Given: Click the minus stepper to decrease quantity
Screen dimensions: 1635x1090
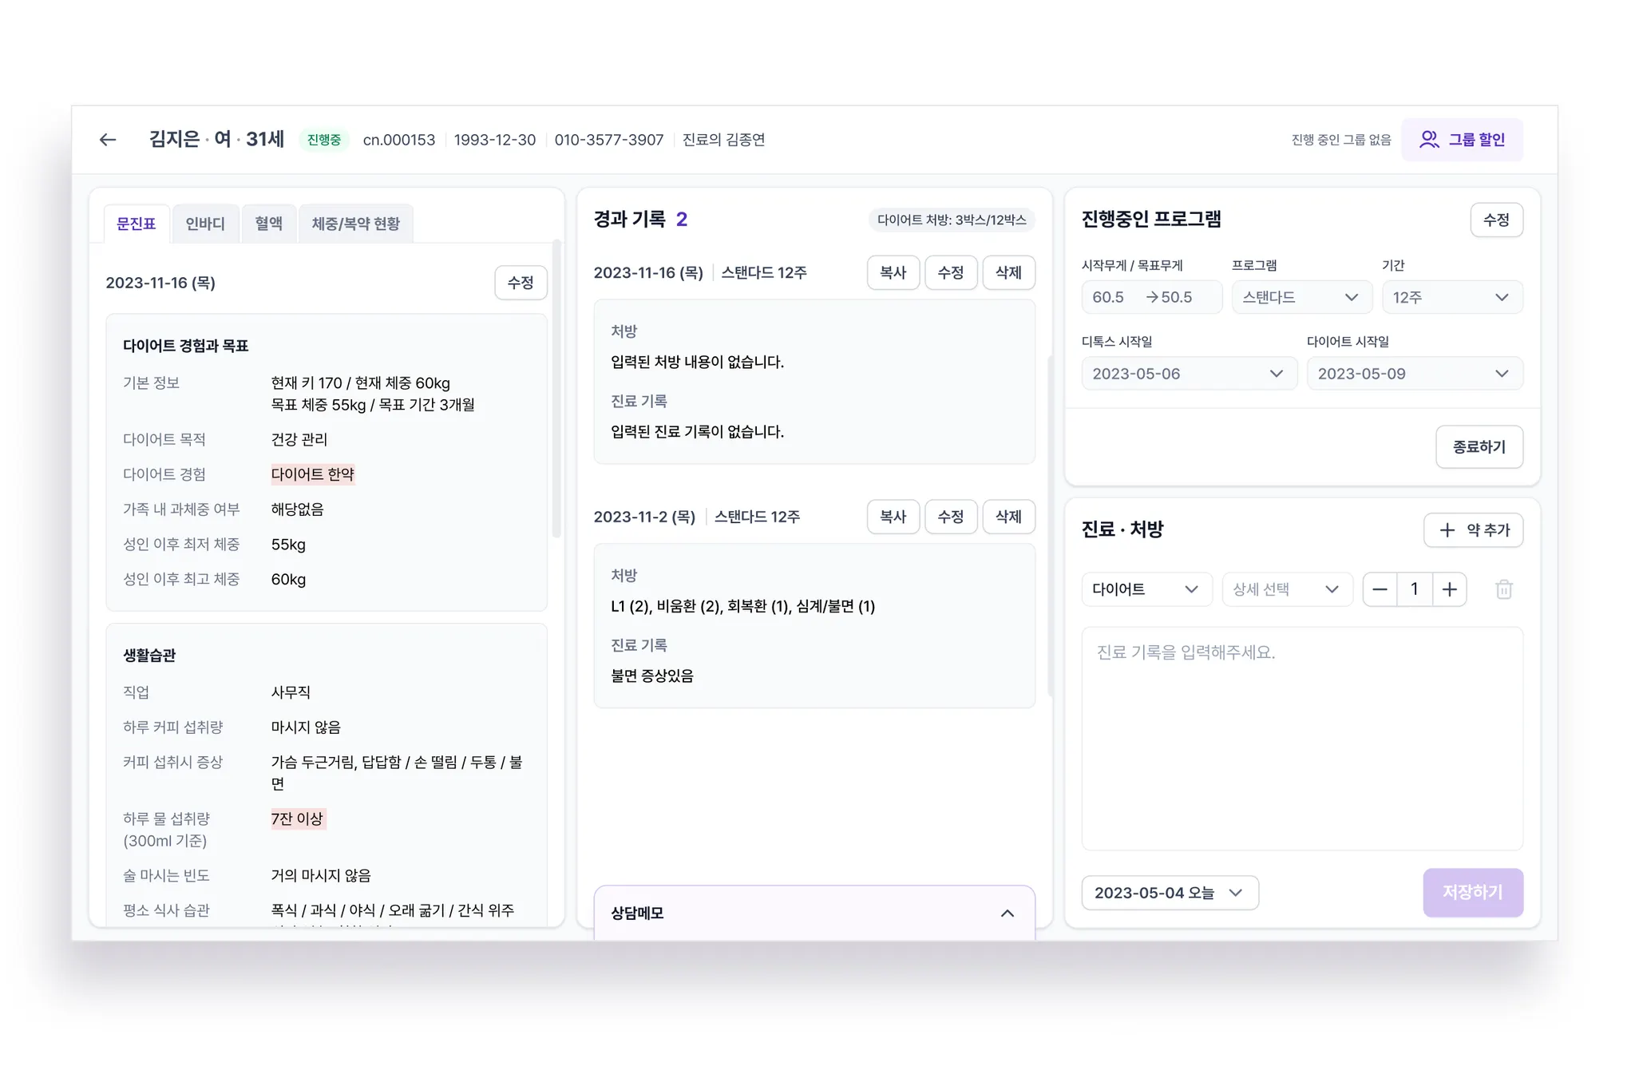Looking at the screenshot, I should tap(1380, 589).
